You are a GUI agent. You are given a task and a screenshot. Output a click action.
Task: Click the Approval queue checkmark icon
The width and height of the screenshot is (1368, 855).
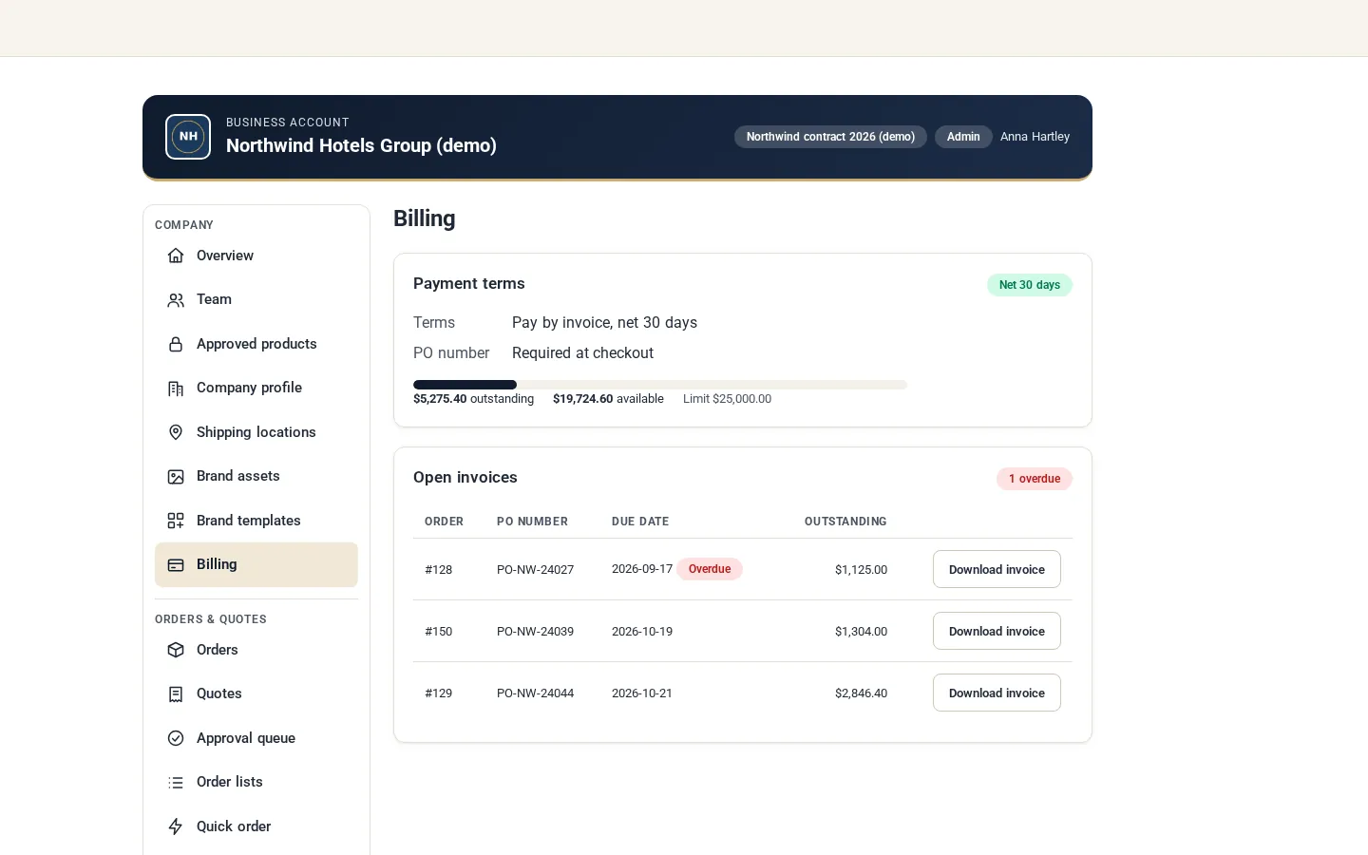176,738
